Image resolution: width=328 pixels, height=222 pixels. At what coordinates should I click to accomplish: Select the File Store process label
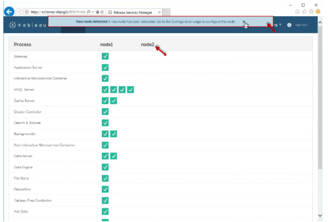pos(21,178)
